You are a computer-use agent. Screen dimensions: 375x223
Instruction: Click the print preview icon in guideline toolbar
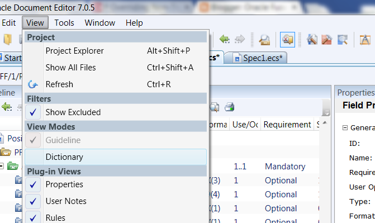point(215,107)
